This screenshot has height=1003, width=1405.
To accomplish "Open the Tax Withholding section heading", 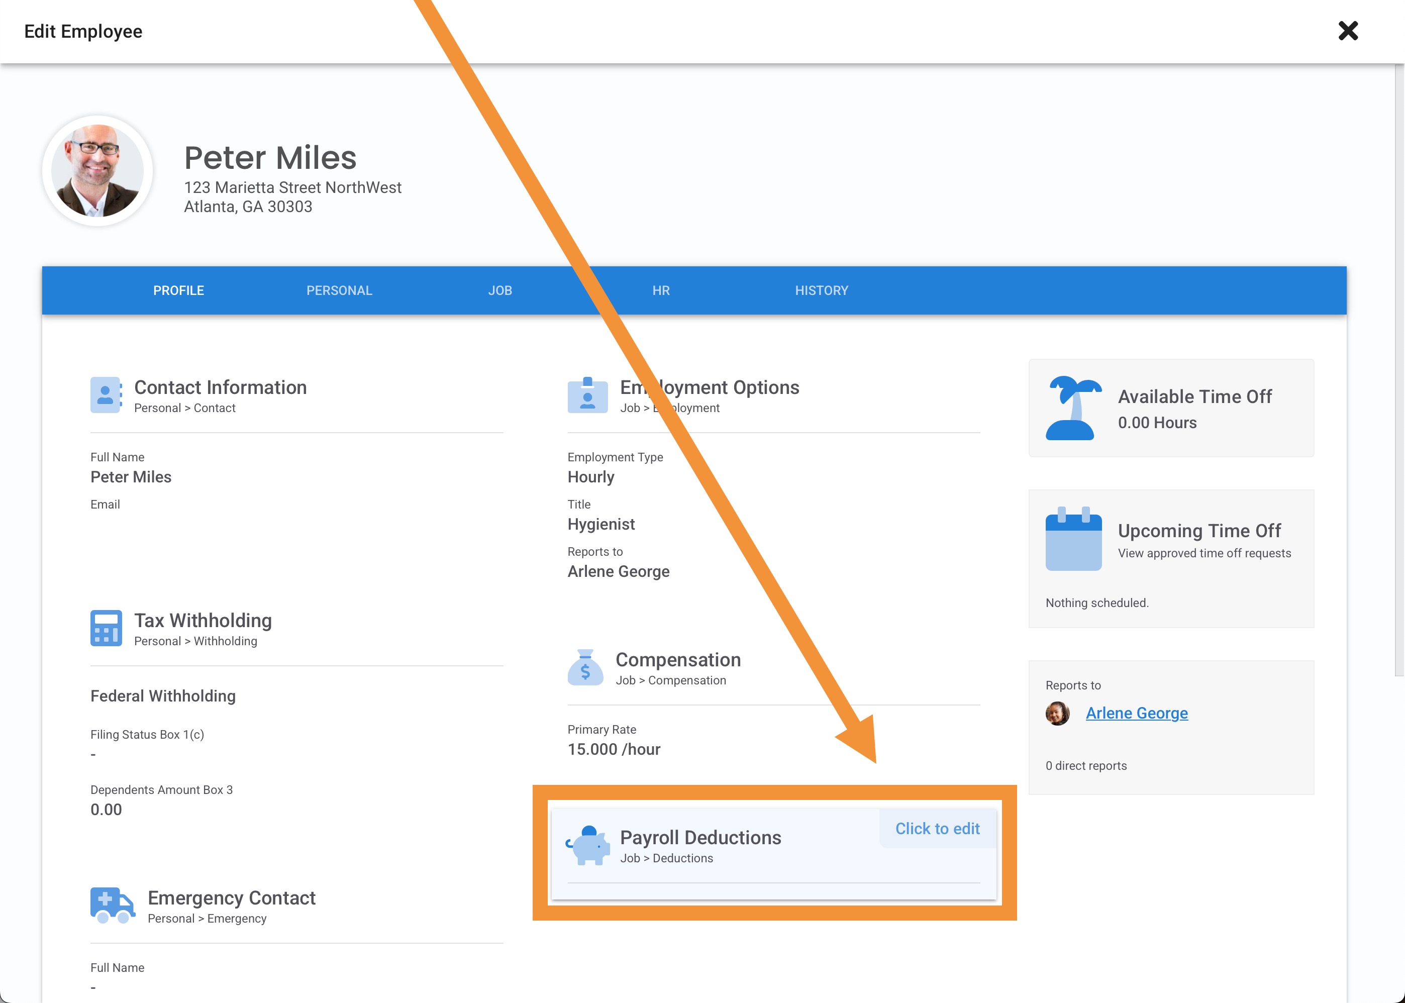I will click(x=203, y=620).
